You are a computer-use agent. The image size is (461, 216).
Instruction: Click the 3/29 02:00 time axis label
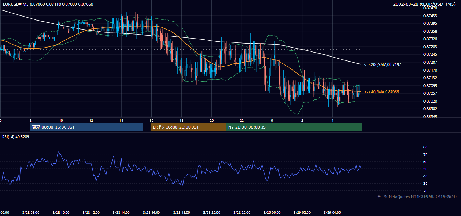pyautogui.click(x=302, y=213)
